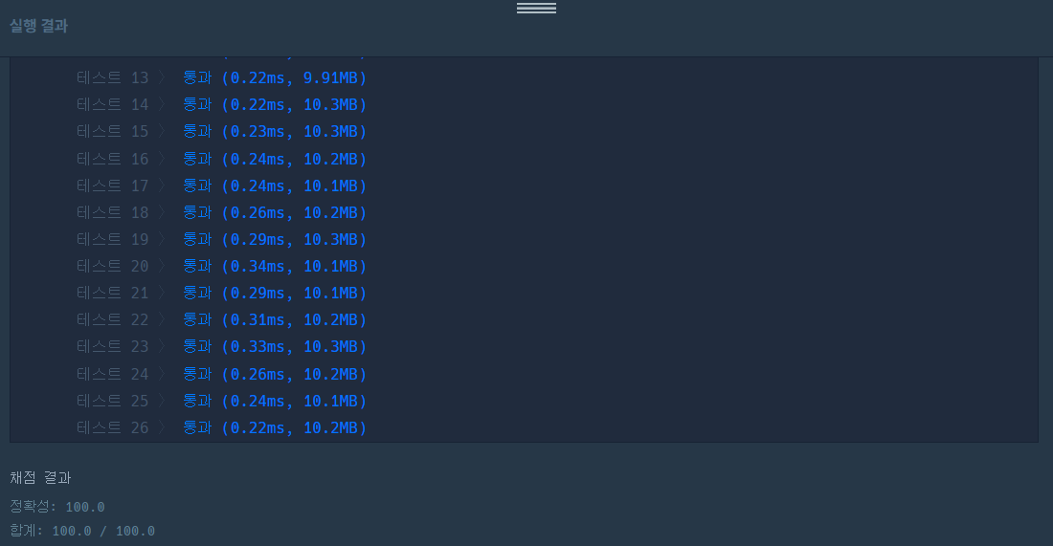Select 통과 result for 테스트 23
The width and height of the screenshot is (1053, 546).
coord(197,347)
